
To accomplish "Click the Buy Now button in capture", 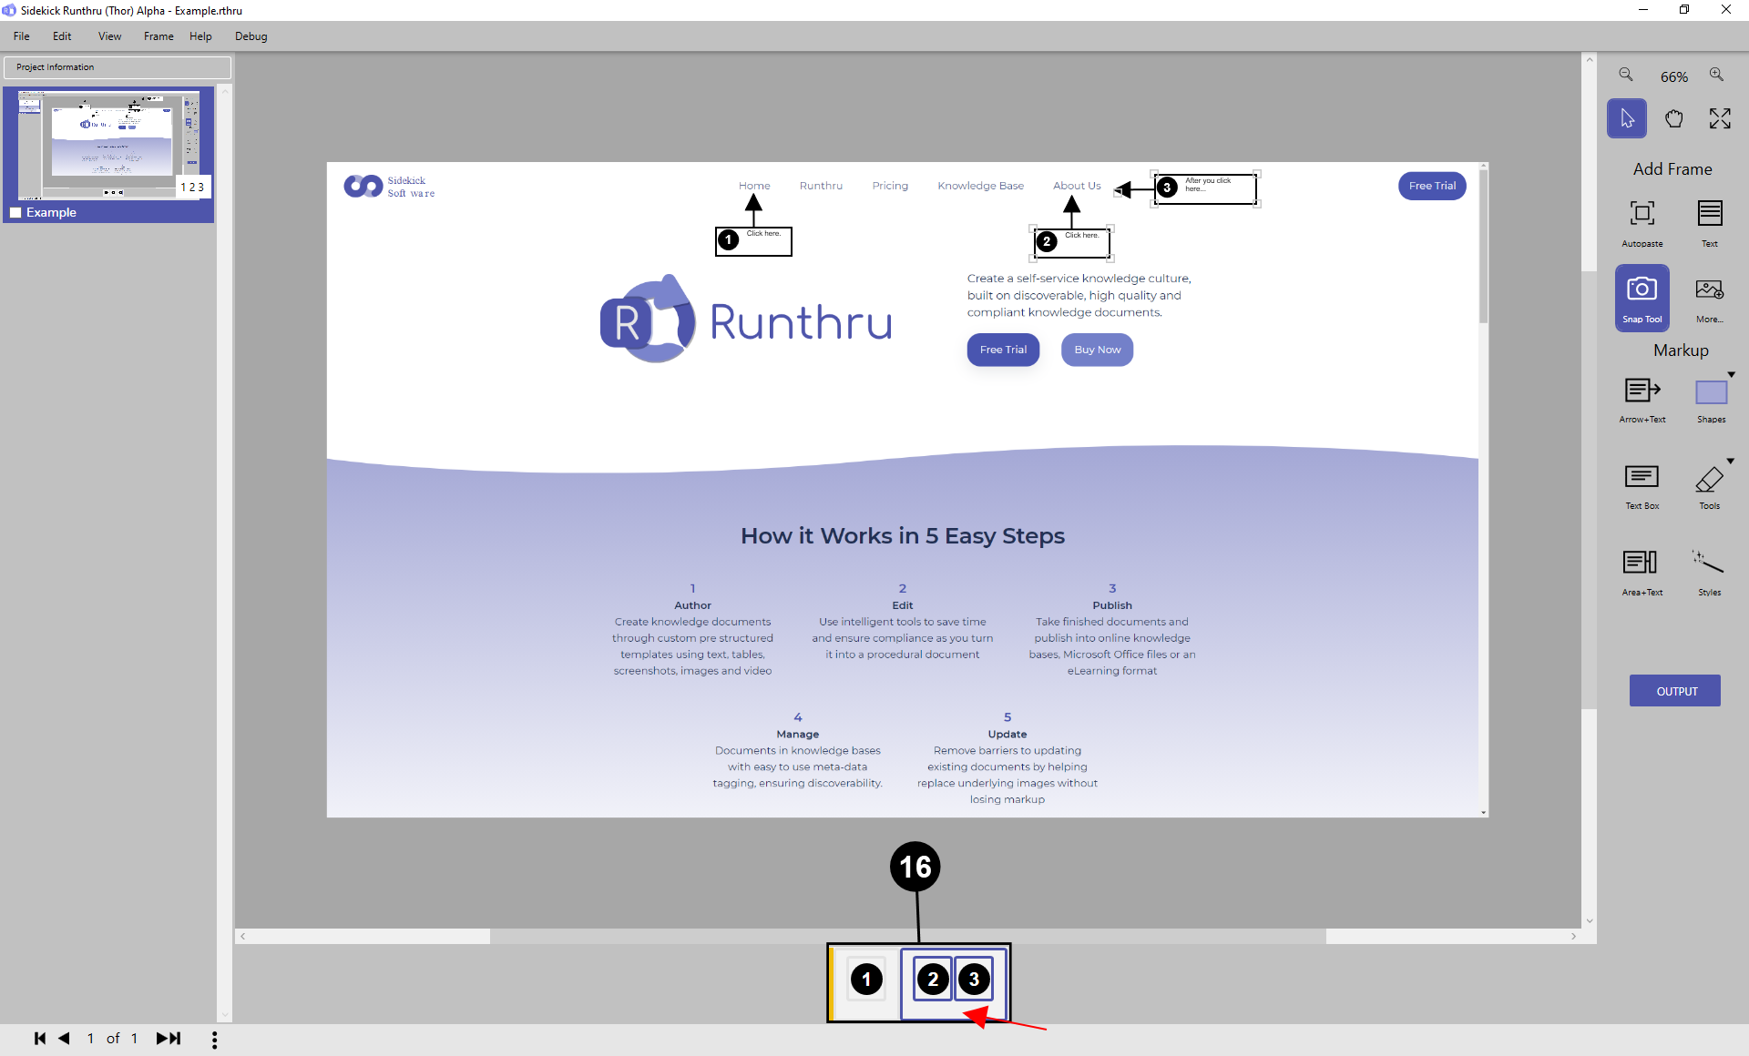I will 1097,350.
